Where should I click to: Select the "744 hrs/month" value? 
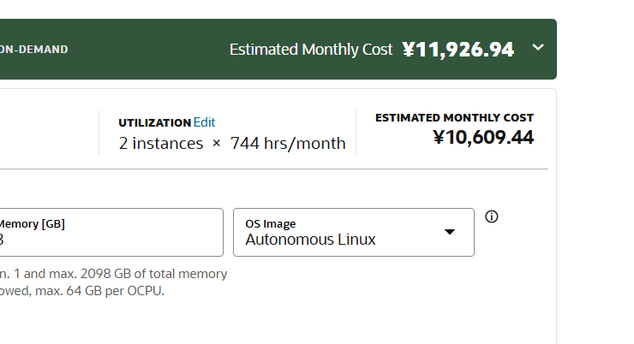pos(288,144)
